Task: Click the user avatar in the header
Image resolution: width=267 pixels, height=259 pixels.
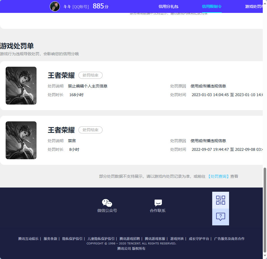Action: 55,6
